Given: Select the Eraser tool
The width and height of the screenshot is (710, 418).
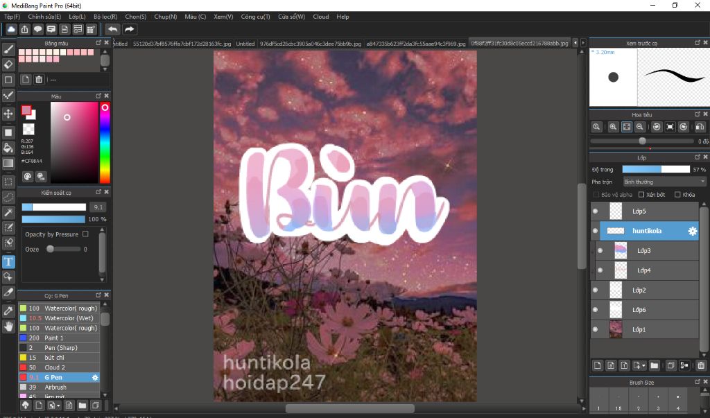Looking at the screenshot, I should click(8, 64).
